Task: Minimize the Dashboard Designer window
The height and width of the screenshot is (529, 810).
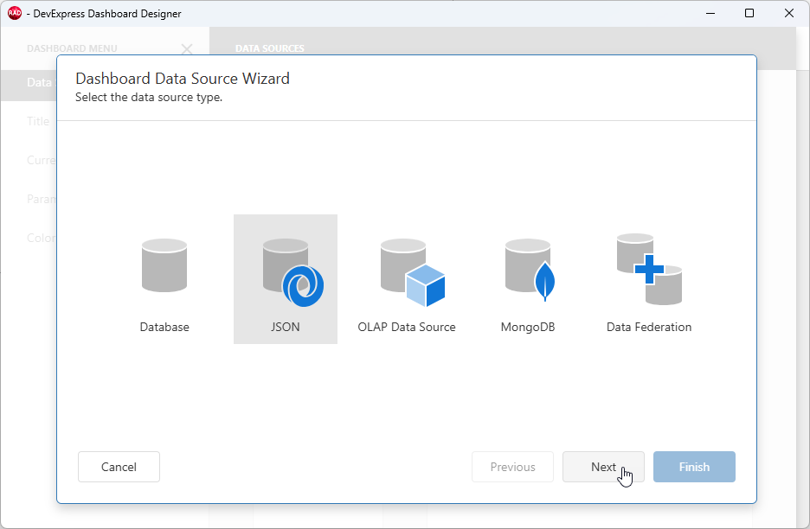Action: (x=710, y=13)
